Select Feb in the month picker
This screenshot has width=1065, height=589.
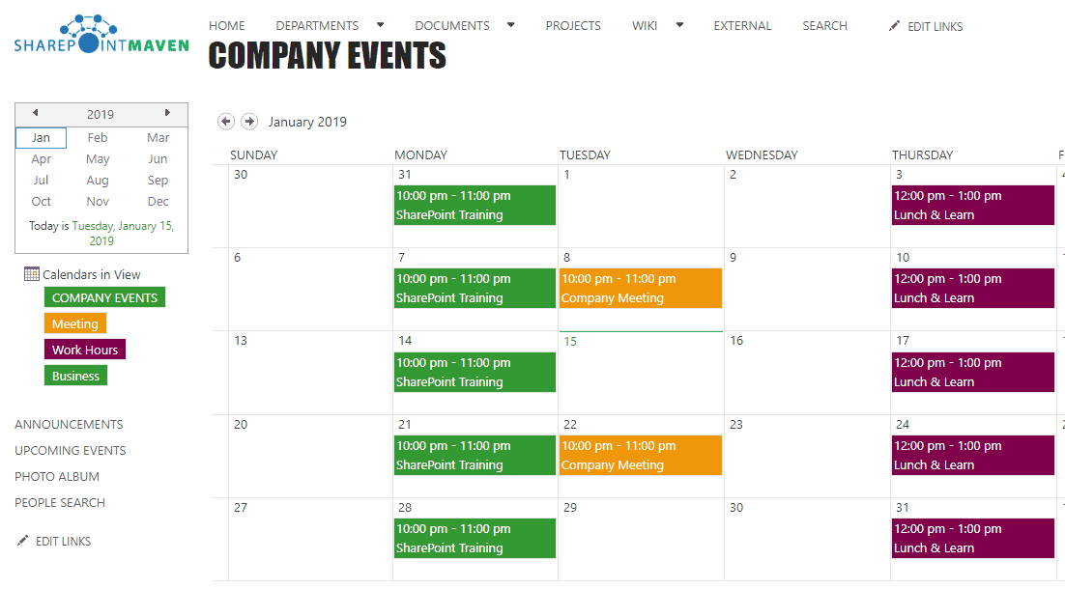98,138
